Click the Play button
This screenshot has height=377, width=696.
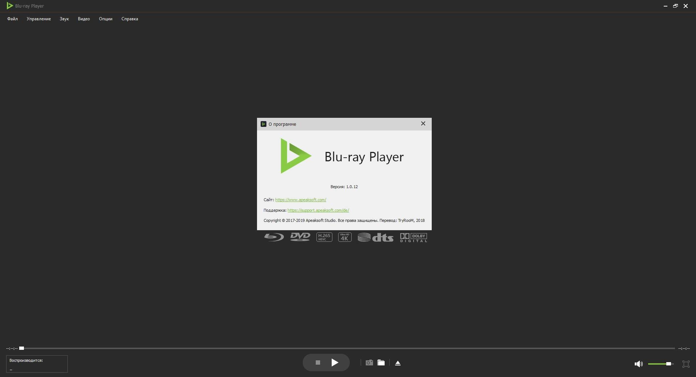coord(335,362)
